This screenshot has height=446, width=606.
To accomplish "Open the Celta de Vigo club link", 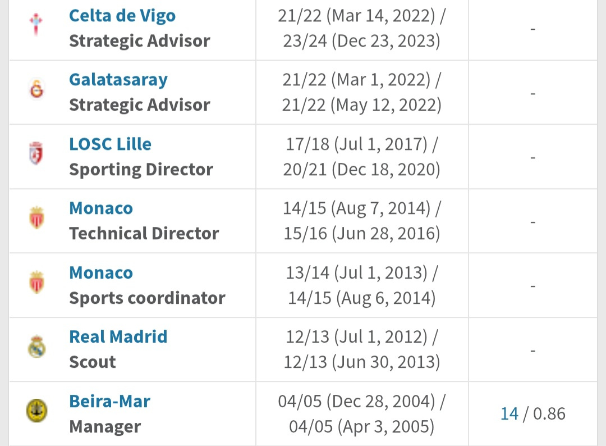I will point(122,16).
